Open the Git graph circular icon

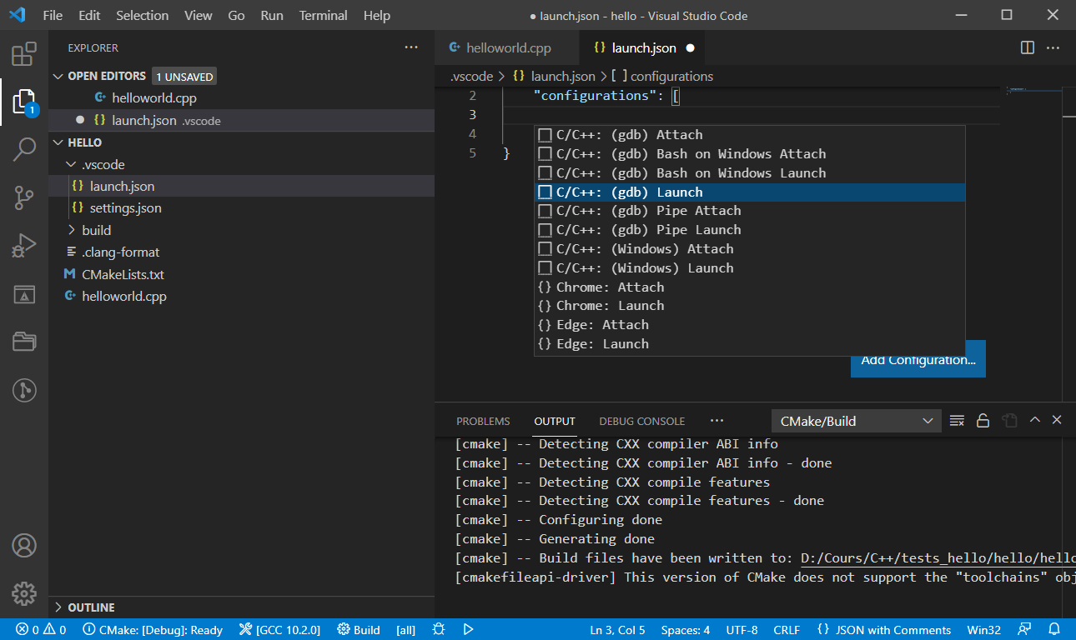click(24, 390)
